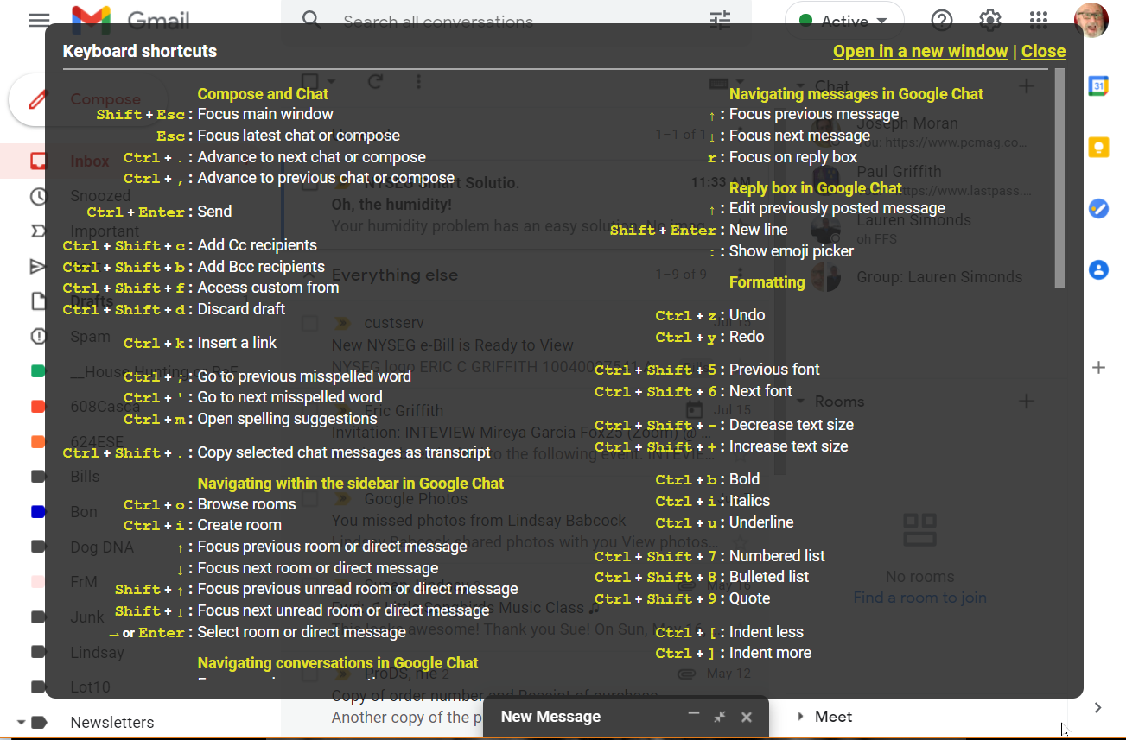Open the More vertical dots menu
Screen dimensions: 1126x740
[418, 81]
